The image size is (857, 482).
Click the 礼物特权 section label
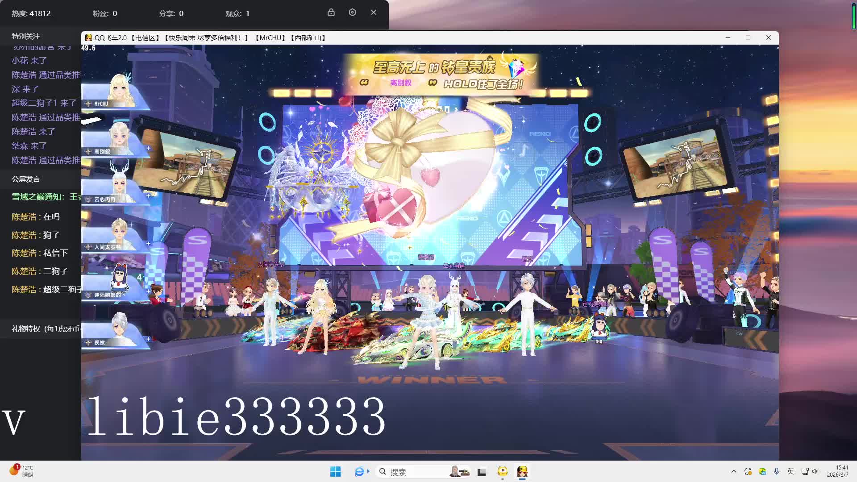pos(45,329)
